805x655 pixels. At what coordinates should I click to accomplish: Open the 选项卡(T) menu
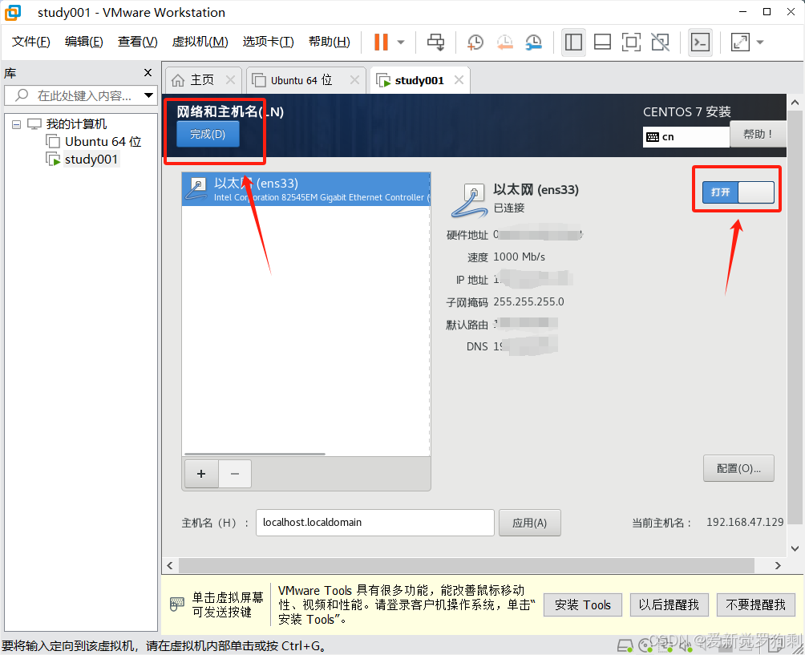click(x=268, y=42)
